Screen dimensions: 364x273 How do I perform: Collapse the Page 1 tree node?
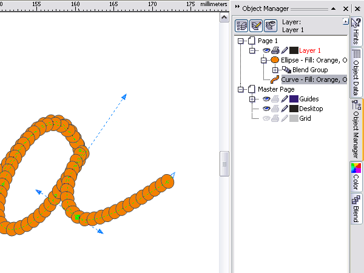point(240,41)
